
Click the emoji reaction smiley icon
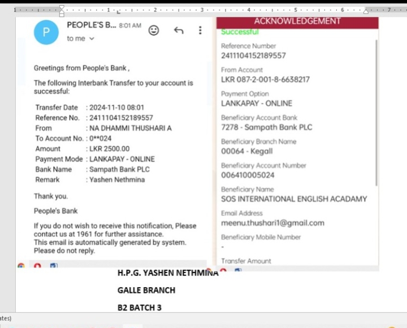[154, 31]
